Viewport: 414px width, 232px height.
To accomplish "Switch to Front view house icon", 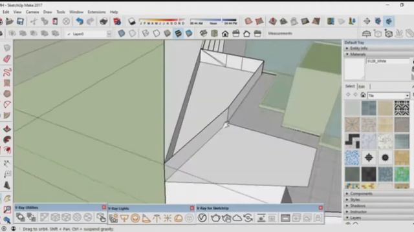I will [x=225, y=34].
